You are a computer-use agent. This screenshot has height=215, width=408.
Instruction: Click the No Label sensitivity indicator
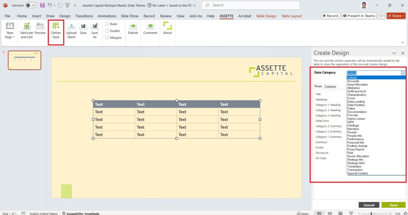[x=156, y=5]
